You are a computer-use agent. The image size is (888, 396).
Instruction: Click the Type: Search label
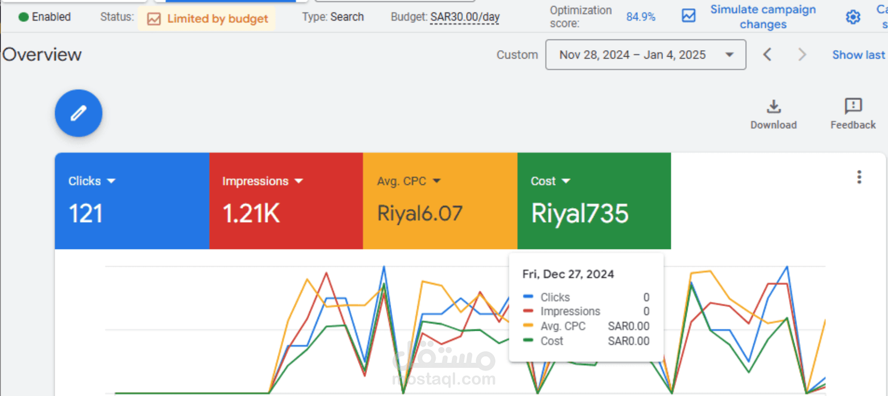click(x=333, y=17)
